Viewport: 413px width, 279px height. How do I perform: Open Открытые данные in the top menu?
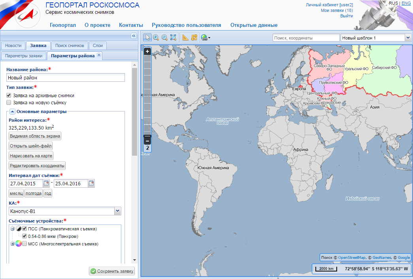coord(254,25)
